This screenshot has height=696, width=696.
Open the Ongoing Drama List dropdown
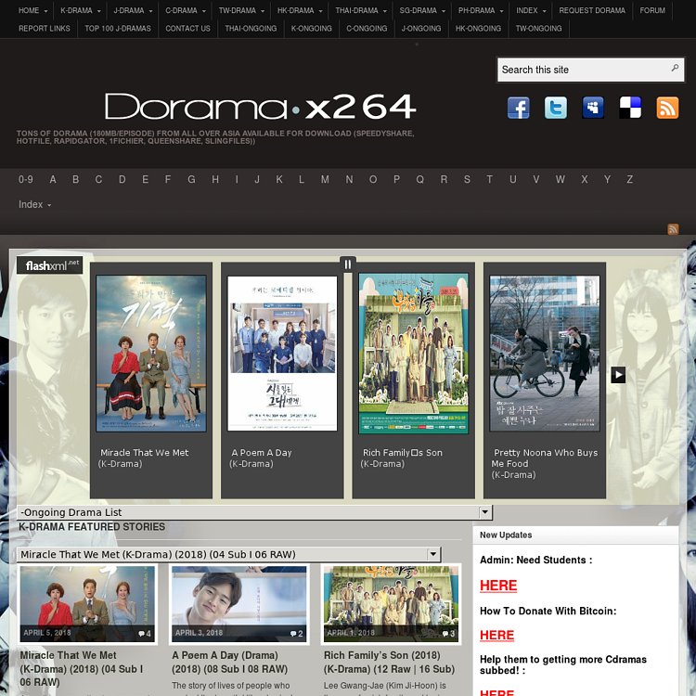pyautogui.click(x=255, y=512)
